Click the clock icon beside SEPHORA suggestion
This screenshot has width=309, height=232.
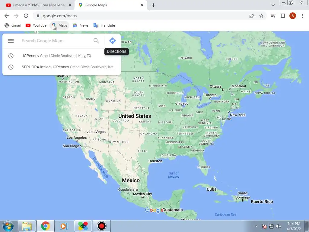click(11, 67)
